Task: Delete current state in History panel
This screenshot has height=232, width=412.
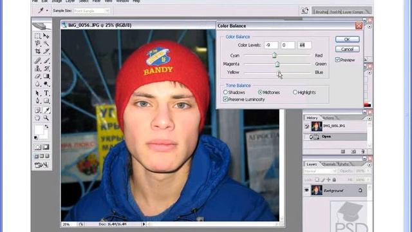Action: pos(363,151)
